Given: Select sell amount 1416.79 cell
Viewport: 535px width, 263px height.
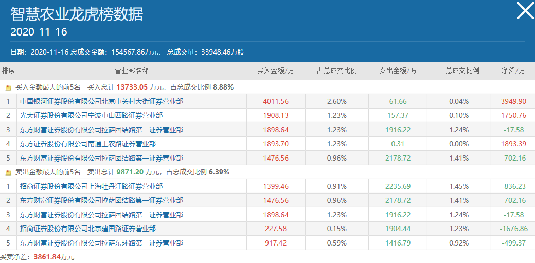Looking at the screenshot, I should point(398,243).
